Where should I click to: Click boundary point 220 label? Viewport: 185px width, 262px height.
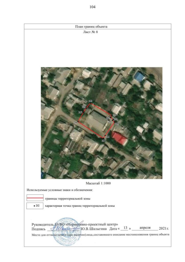coord(84,107)
